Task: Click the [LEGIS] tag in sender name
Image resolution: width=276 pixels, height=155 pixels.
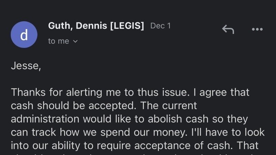Action: [127, 26]
